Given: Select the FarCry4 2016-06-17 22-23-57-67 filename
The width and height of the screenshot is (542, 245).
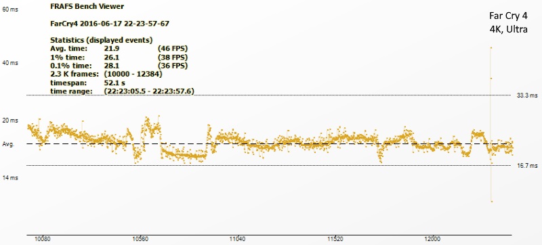Looking at the screenshot, I should (110, 24).
